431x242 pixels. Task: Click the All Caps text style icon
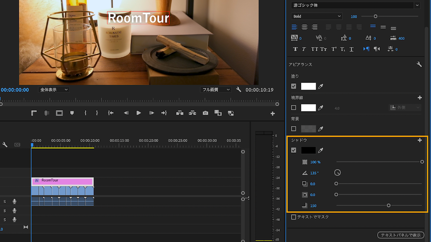click(314, 49)
